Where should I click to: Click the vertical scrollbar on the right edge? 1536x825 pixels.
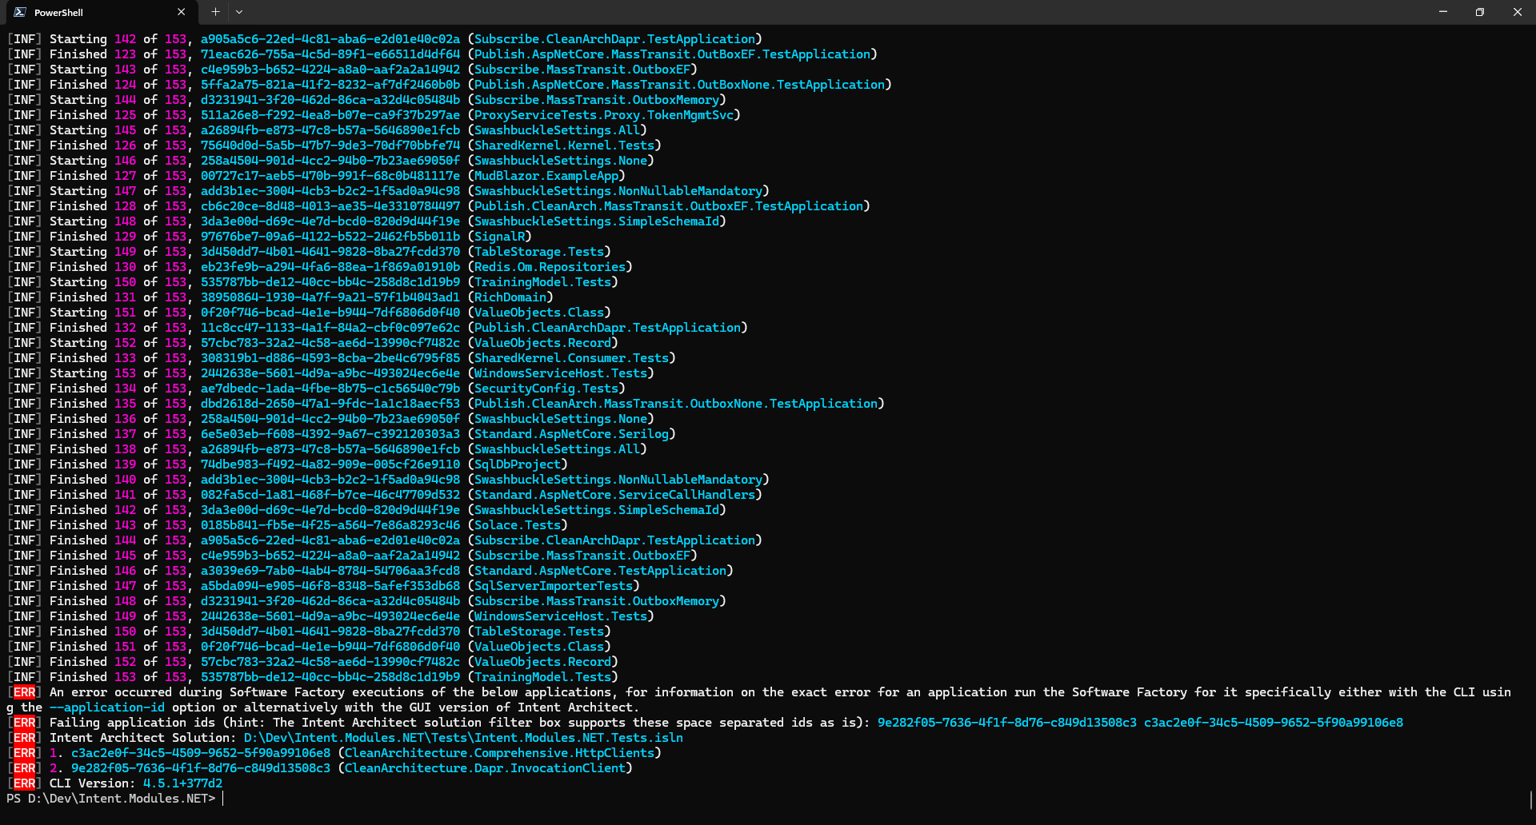pos(1530,799)
